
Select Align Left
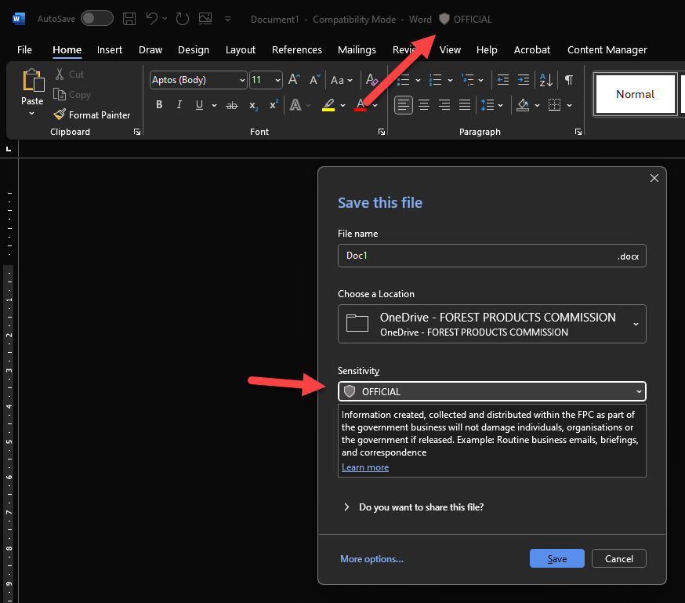tap(403, 105)
